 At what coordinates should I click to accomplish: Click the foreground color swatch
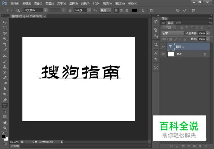pyautogui.click(x=4, y=136)
